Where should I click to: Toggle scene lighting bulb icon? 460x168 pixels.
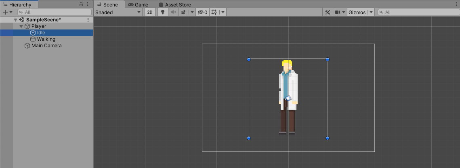click(x=163, y=12)
